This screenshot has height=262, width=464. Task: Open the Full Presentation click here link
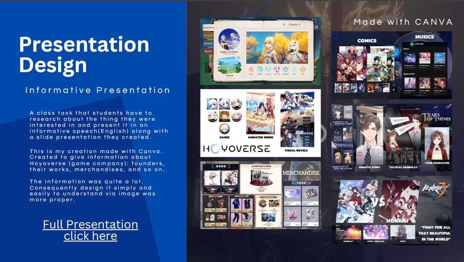[90, 230]
